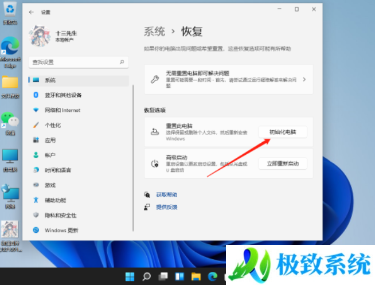Screen dimensions: 375x285
Task: Click the gaming controller icon
Action: pyautogui.click(x=36, y=185)
